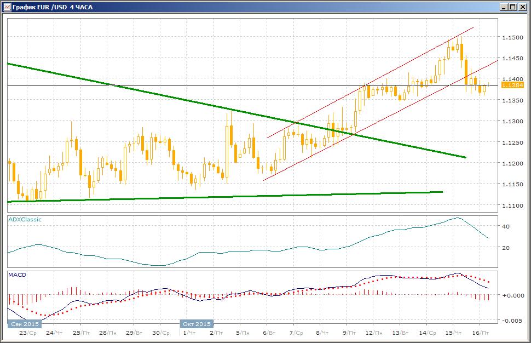Minimize the EUR/USD chart window
This screenshot has width=531, height=343.
[504, 7]
